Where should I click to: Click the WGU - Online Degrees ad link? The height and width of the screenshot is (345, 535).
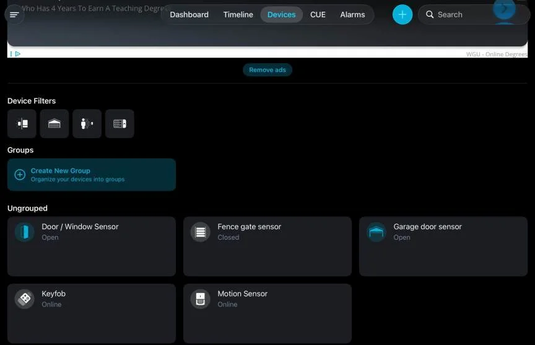click(x=497, y=55)
